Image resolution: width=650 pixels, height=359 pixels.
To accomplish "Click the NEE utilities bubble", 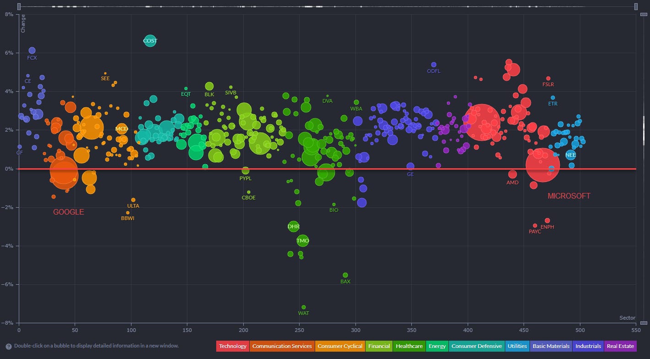I will (570, 155).
